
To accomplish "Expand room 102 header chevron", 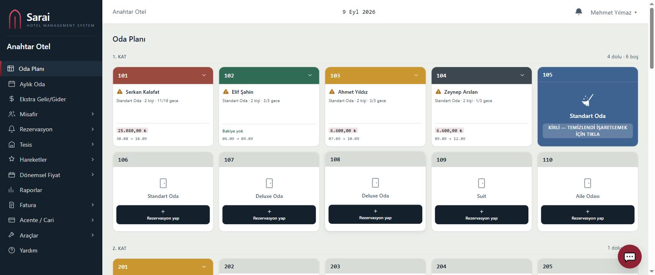I will (x=310, y=75).
